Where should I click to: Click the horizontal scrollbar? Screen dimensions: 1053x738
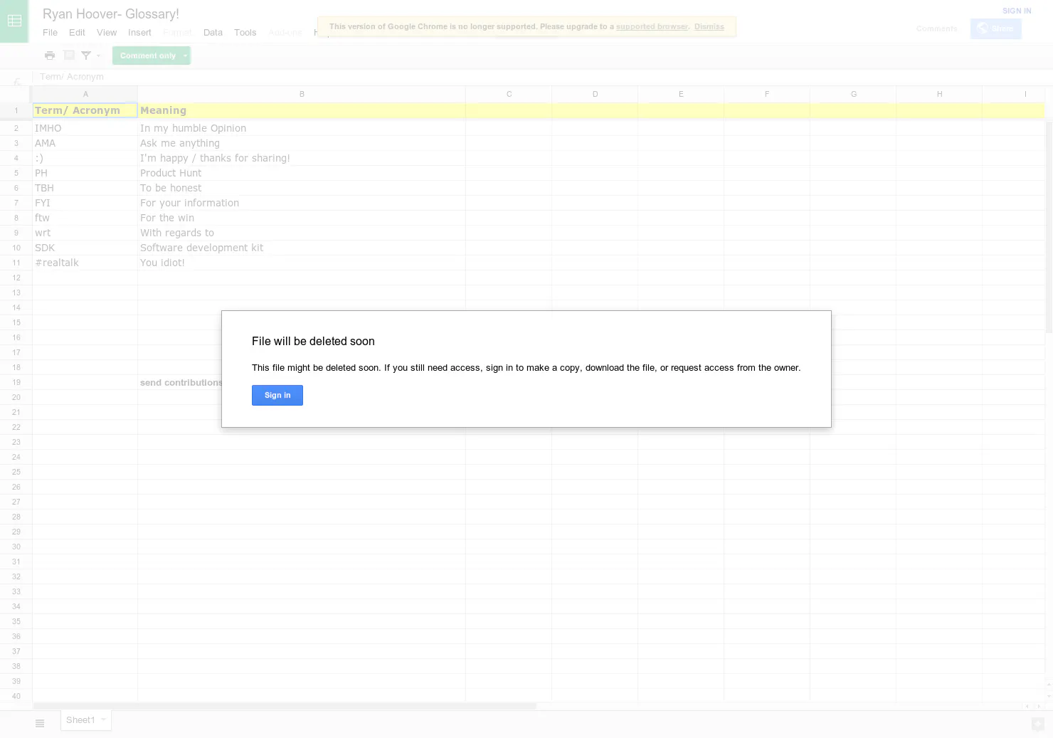[x=285, y=706]
